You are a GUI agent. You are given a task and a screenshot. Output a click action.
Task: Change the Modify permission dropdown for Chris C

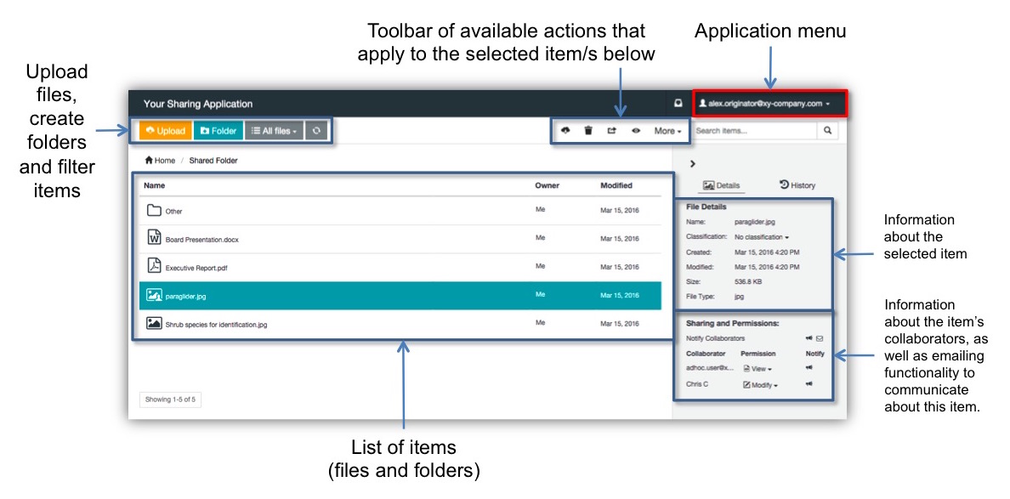[760, 385]
